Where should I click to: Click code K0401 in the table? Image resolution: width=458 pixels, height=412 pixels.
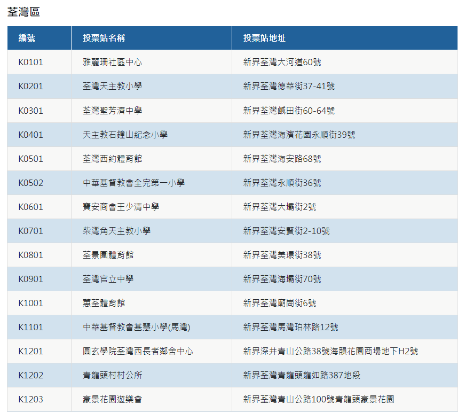tap(30, 135)
